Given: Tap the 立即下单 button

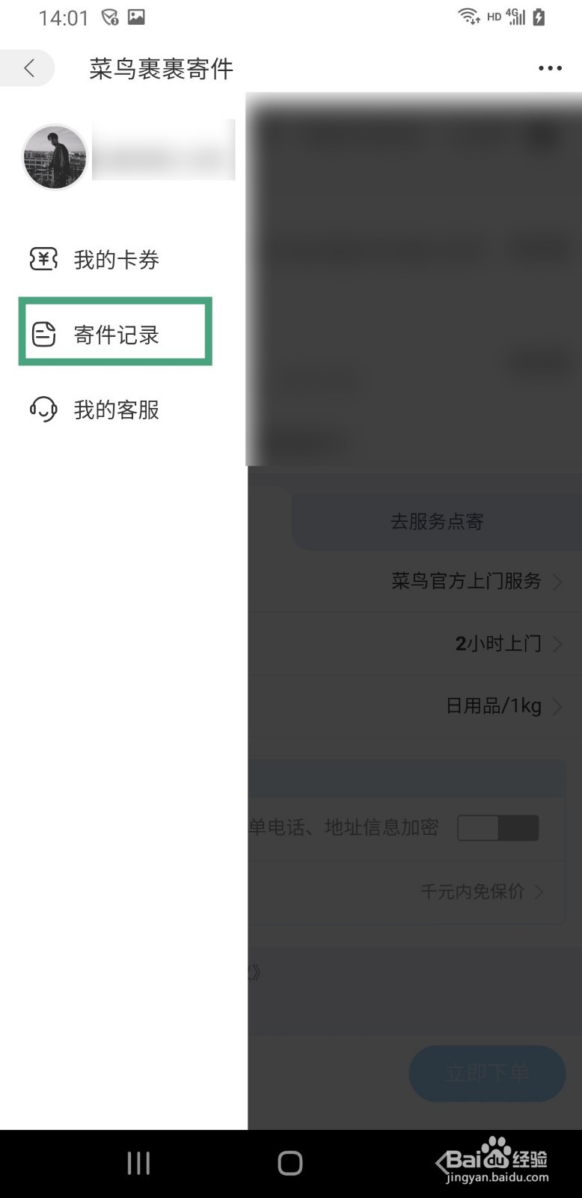Looking at the screenshot, I should [487, 1073].
